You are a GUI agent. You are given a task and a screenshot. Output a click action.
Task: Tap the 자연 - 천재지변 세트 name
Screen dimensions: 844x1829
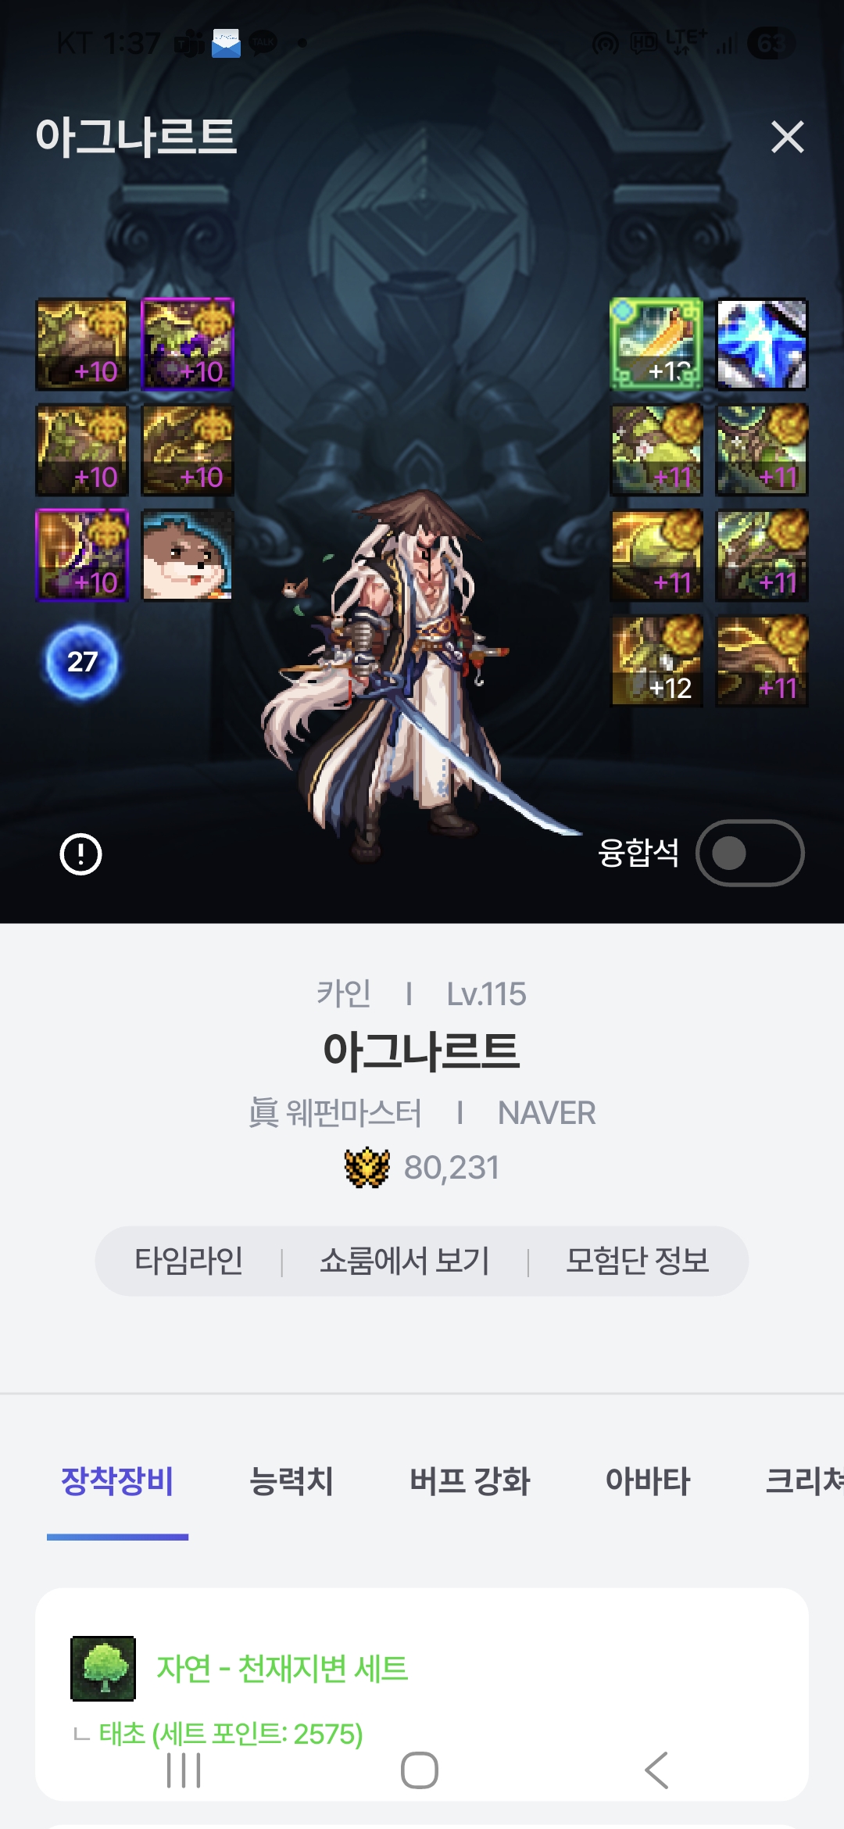(282, 1668)
